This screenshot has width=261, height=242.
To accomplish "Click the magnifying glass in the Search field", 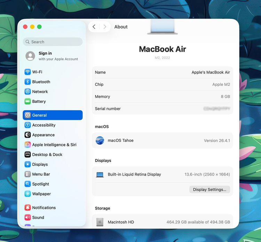I will (27, 42).
